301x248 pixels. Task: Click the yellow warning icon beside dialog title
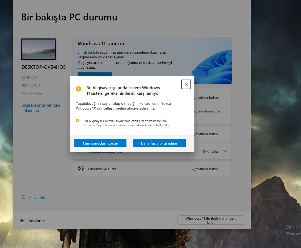tap(79, 89)
